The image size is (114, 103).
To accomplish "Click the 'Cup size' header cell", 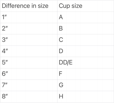I will (85, 6).
